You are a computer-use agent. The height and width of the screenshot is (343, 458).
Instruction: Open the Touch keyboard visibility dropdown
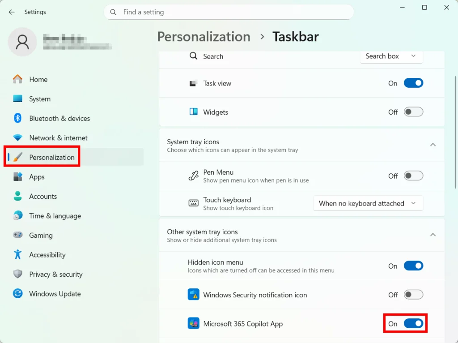368,203
